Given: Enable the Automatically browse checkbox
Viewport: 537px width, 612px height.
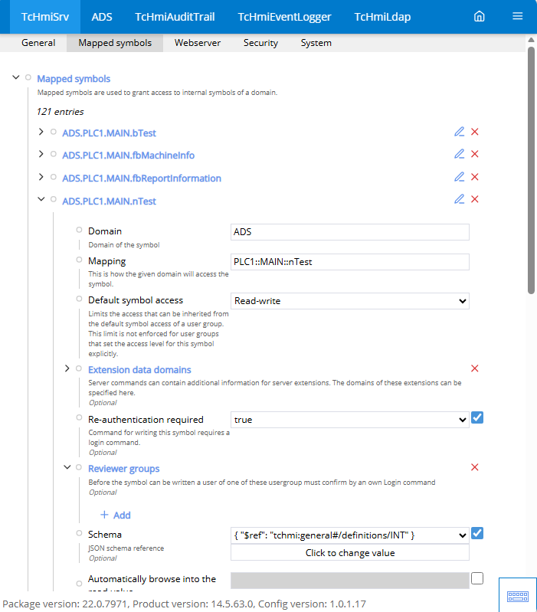Looking at the screenshot, I should point(477,578).
